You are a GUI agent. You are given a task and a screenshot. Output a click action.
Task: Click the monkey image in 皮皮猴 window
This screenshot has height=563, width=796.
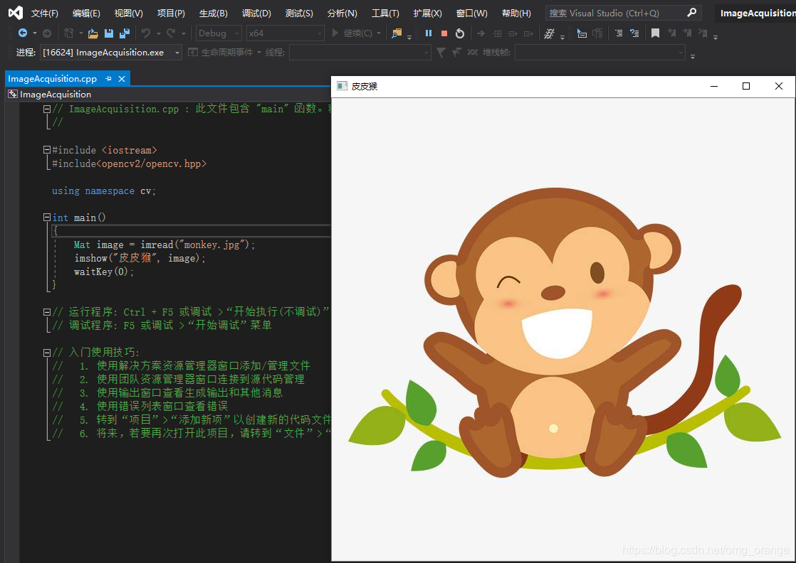pyautogui.click(x=564, y=331)
